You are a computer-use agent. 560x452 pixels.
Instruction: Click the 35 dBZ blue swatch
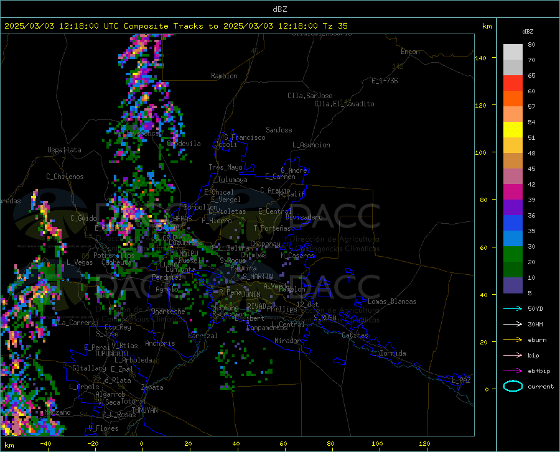[x=513, y=223]
